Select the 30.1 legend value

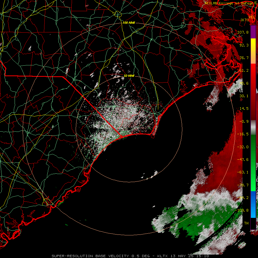[244, 96]
